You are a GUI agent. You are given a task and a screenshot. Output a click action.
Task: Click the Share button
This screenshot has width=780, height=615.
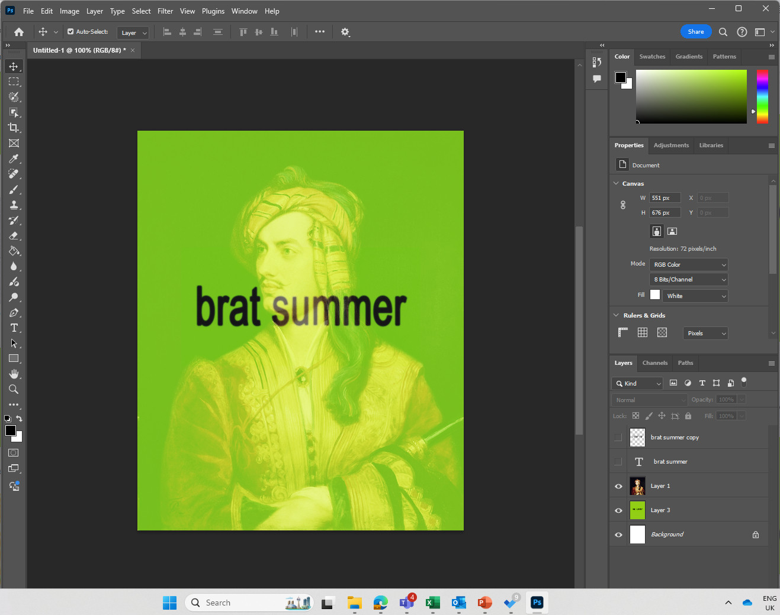pos(696,32)
